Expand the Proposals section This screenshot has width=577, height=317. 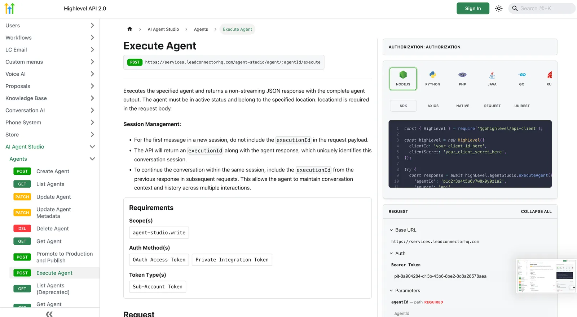pyautogui.click(x=92, y=86)
